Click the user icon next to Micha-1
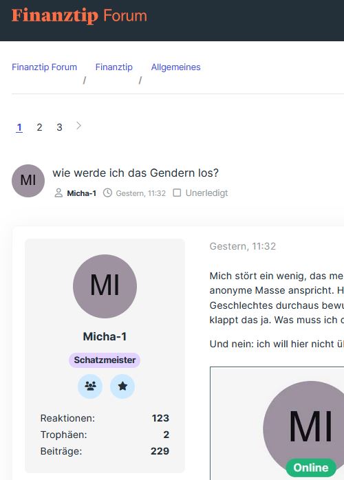The width and height of the screenshot is (344, 480). click(x=58, y=193)
